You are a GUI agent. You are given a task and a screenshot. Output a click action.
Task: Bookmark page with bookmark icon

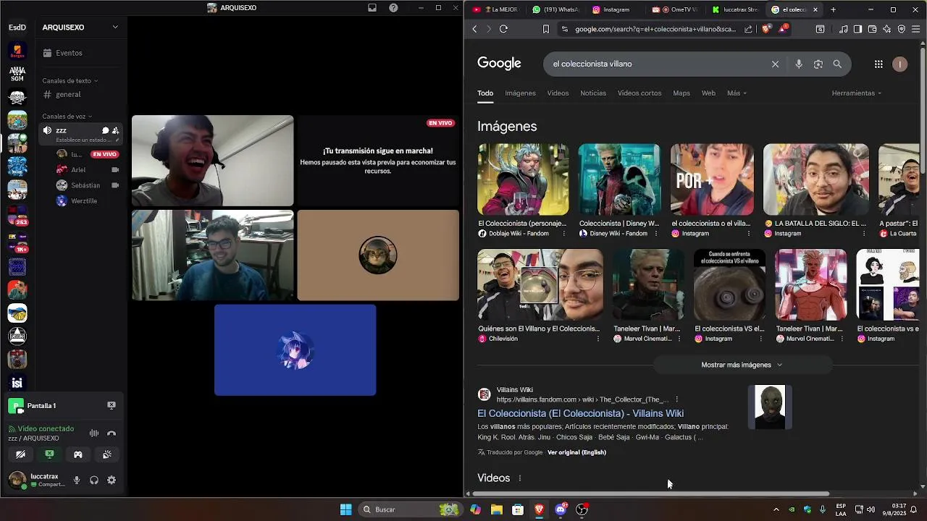(546, 29)
